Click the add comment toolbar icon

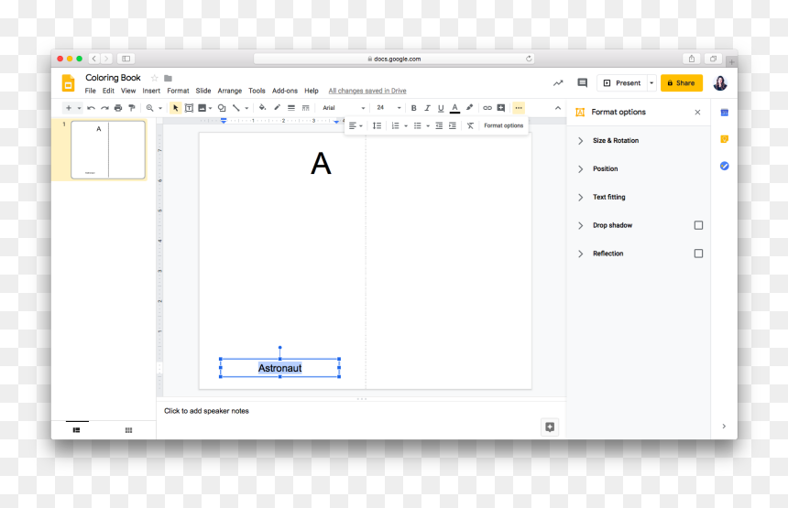[501, 108]
